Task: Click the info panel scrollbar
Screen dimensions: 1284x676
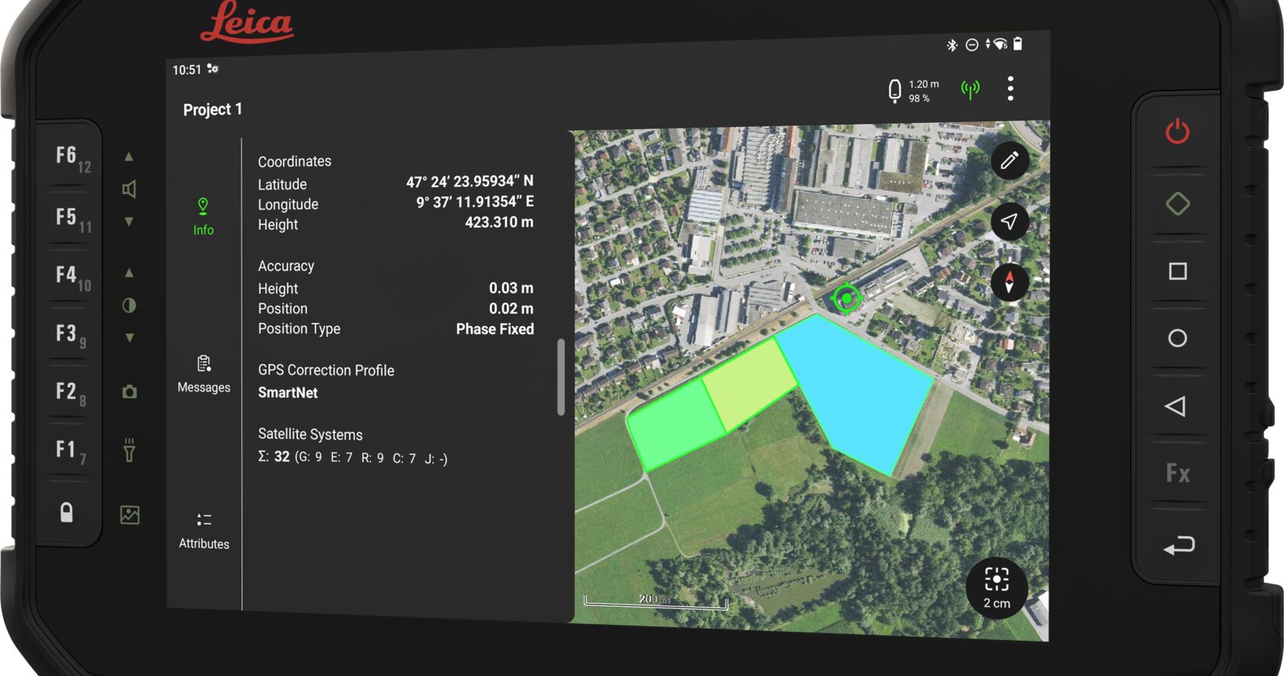Action: [x=561, y=377]
